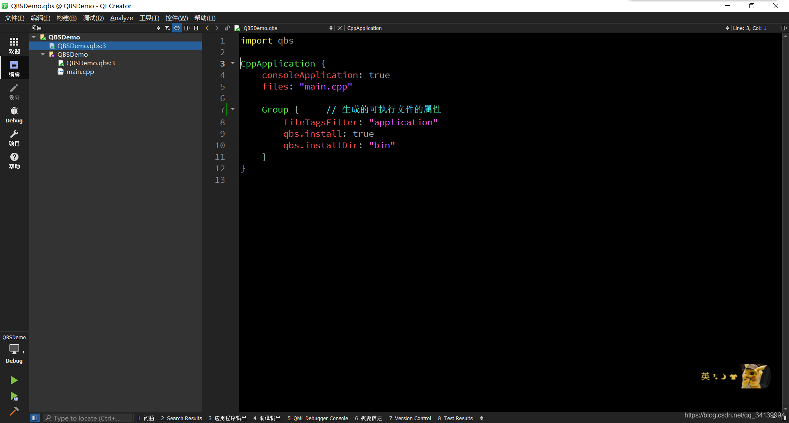Open the 工具(T) menu
Viewport: 789px width, 423px height.
[x=149, y=18]
